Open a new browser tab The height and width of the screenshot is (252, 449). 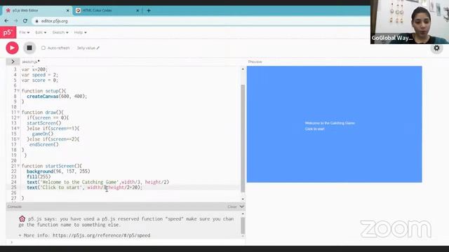148,10
